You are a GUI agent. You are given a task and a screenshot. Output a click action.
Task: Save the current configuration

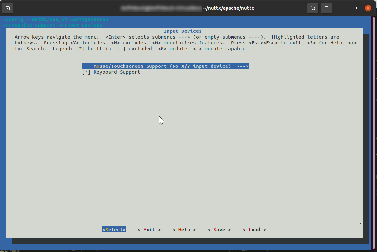[219, 229]
